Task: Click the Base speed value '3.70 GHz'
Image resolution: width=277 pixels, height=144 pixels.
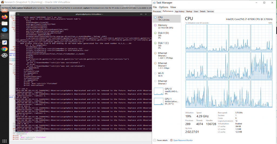Action: coord(239,113)
